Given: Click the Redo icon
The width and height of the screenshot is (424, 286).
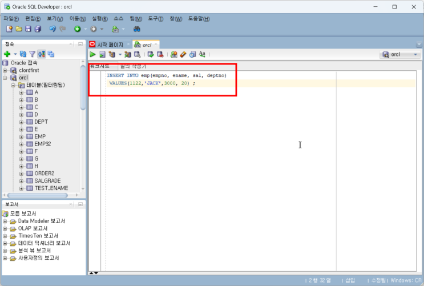Looking at the screenshot, I should pos(62,29).
